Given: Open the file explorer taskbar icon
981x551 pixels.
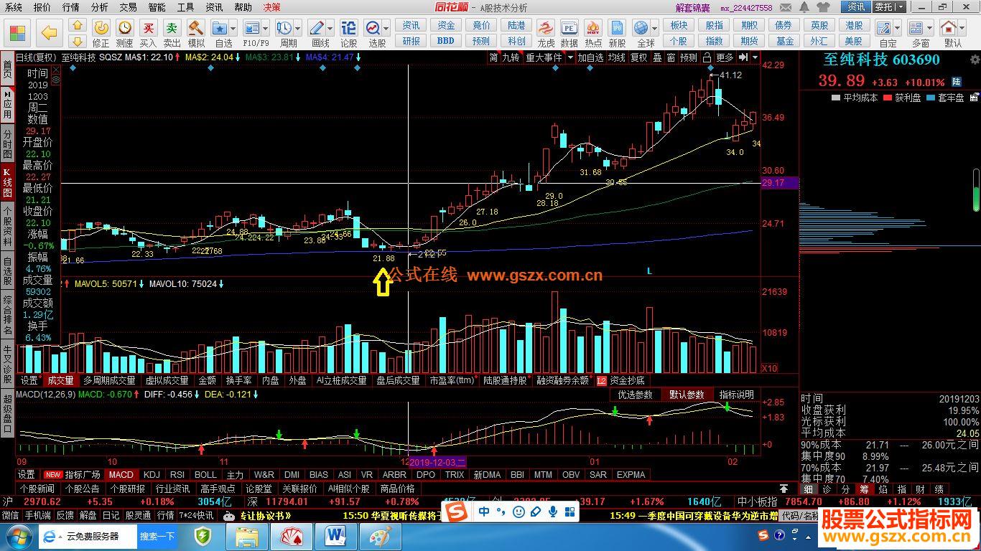Looking at the screenshot, I should 247,536.
